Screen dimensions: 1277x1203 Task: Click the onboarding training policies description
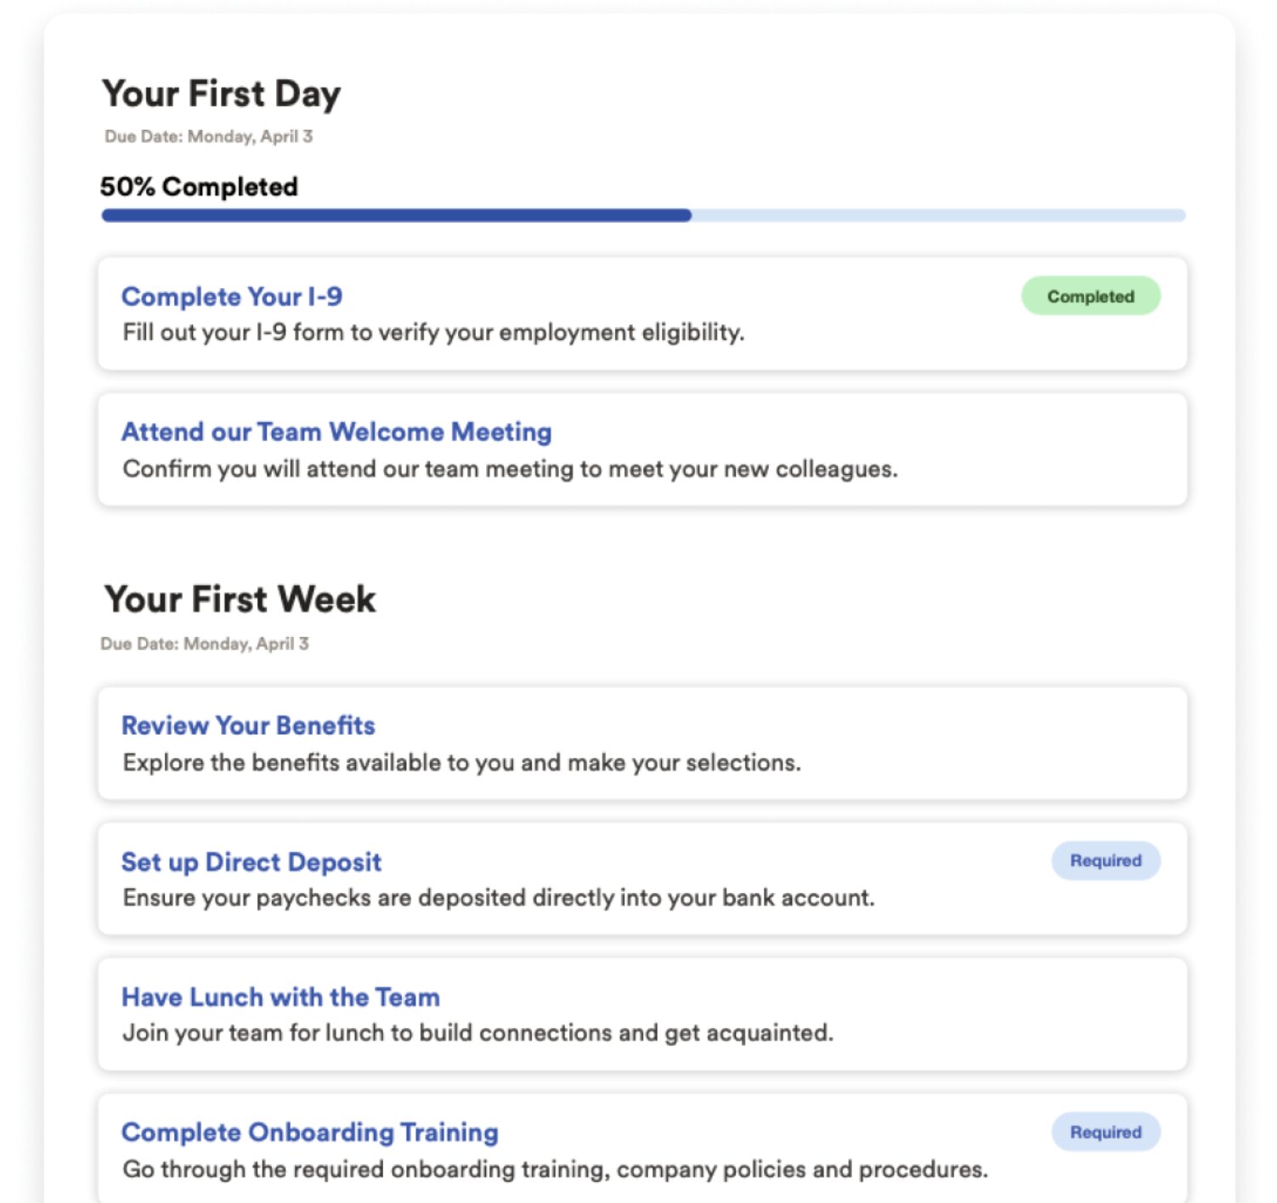pyautogui.click(x=555, y=1169)
